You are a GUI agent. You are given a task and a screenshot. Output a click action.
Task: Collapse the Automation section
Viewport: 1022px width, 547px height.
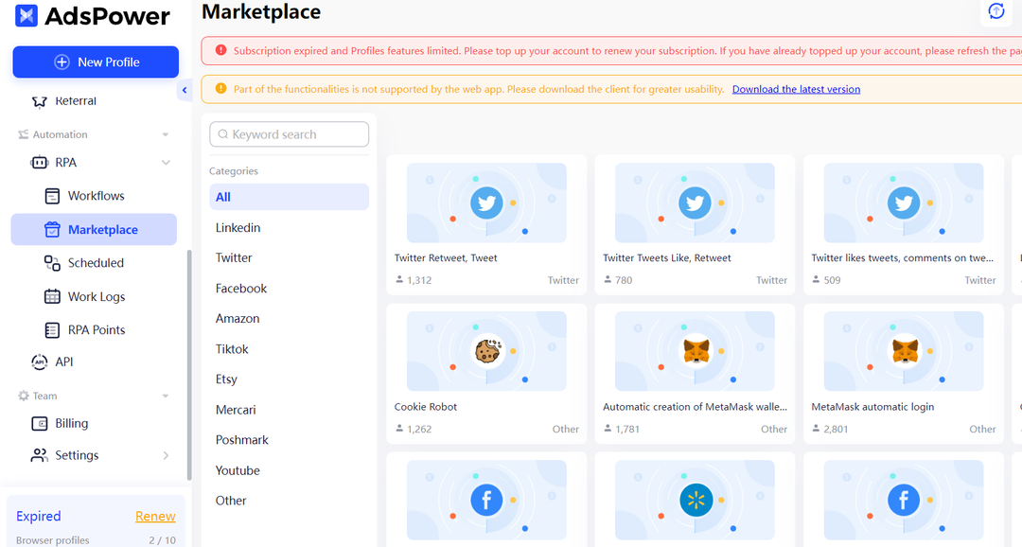(166, 134)
